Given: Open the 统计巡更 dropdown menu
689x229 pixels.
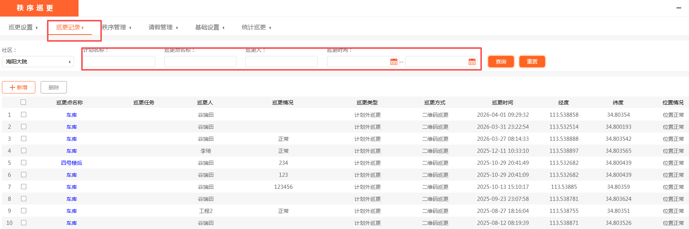Looking at the screenshot, I should (256, 27).
